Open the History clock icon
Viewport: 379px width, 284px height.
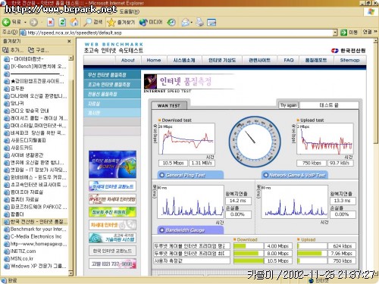pos(171,22)
